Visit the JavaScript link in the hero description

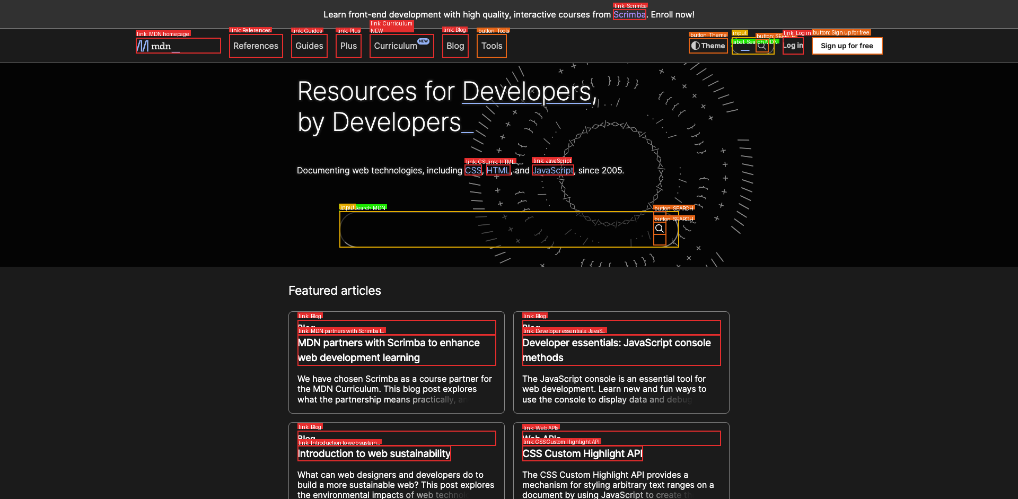553,171
